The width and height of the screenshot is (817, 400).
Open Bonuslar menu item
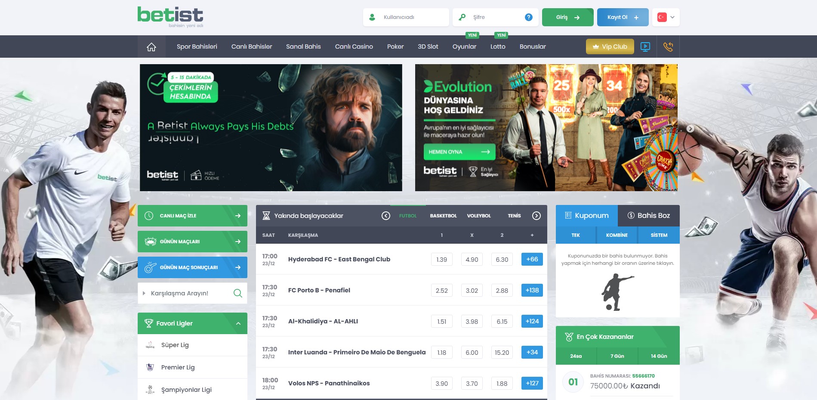(533, 47)
